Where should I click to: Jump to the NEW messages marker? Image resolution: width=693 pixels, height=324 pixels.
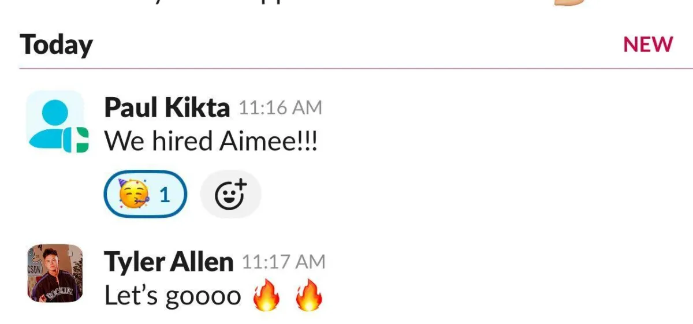click(648, 44)
